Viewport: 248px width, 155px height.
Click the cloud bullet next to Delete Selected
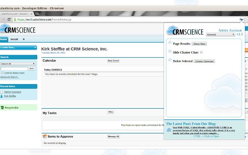170,60
